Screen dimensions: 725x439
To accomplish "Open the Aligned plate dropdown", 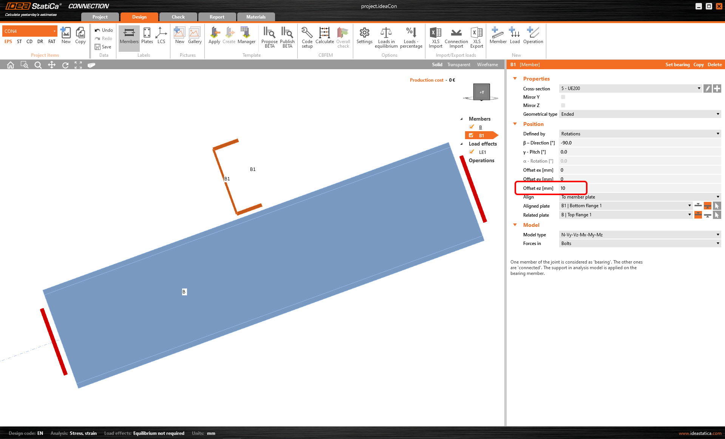I will pos(626,206).
